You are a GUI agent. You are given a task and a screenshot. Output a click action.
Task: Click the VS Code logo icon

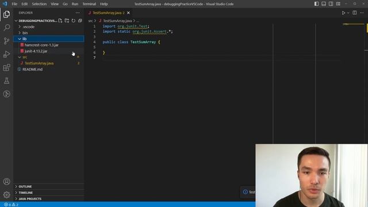click(x=5, y=4)
